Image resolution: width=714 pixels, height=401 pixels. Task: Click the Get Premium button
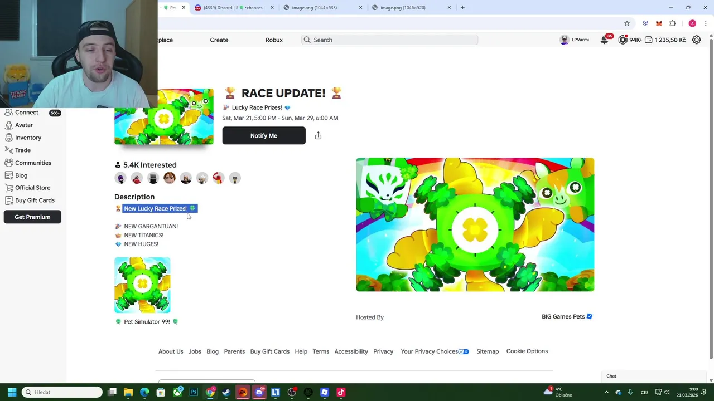(32, 217)
